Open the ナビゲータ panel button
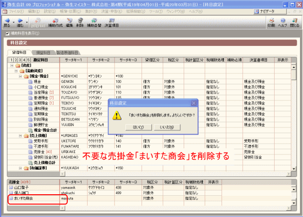The width and height of the screenshot is (303, 217). click(x=270, y=11)
